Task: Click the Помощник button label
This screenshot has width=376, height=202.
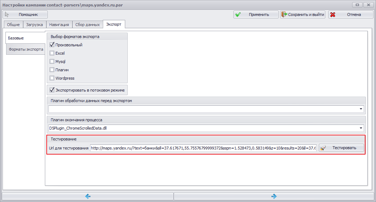Action: [28, 14]
